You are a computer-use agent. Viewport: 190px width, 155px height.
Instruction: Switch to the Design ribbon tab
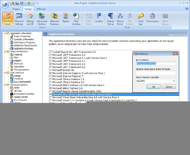(28, 9)
